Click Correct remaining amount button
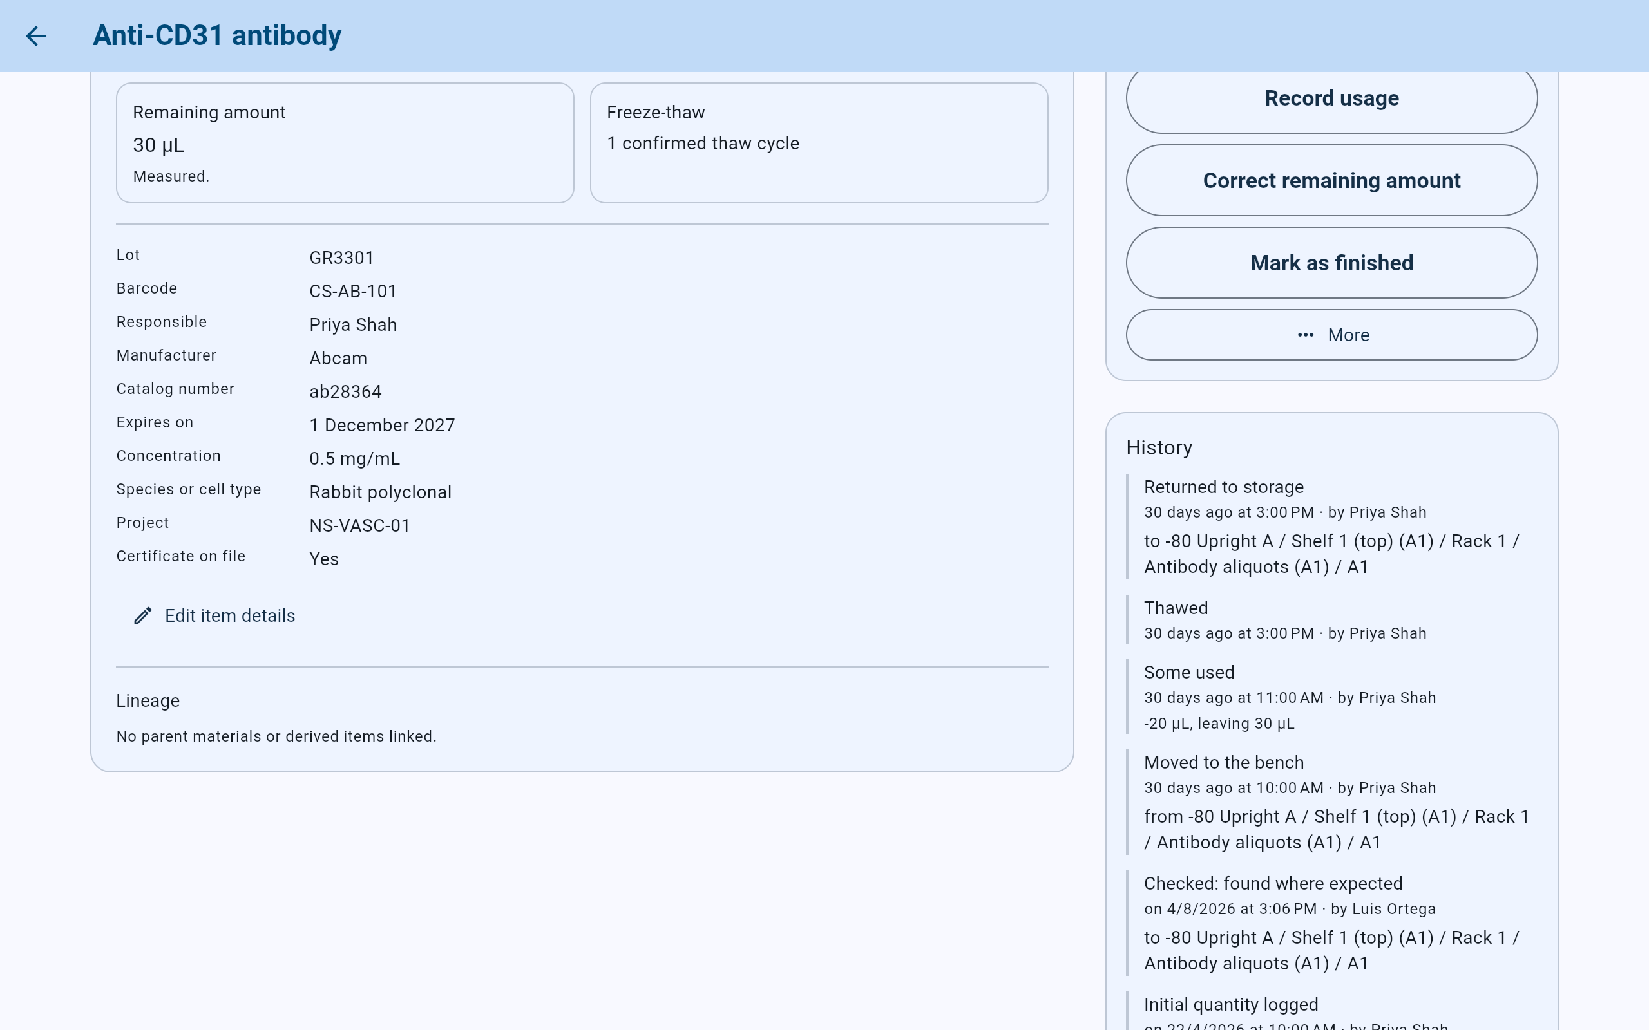This screenshot has height=1030, width=1649. (x=1331, y=180)
